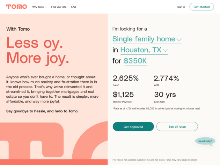Change the Houston, TX location

tap(144, 50)
